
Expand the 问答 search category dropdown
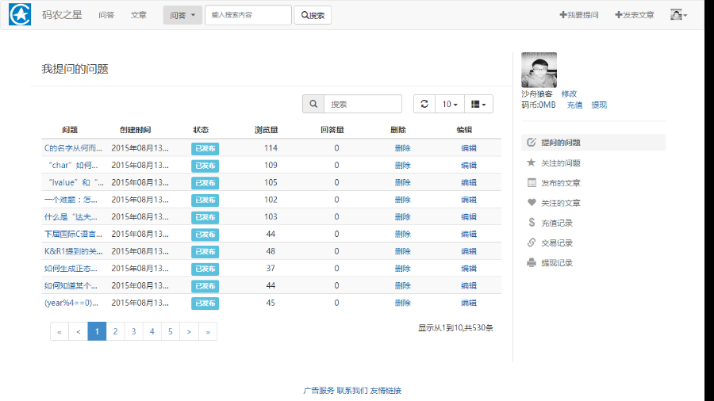[x=182, y=15]
